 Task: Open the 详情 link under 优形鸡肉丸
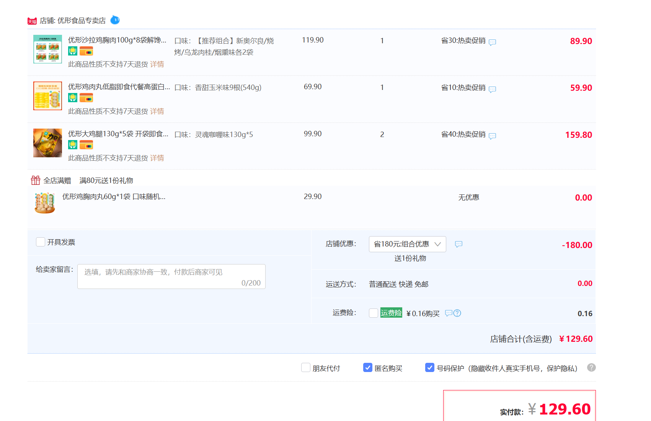click(157, 111)
